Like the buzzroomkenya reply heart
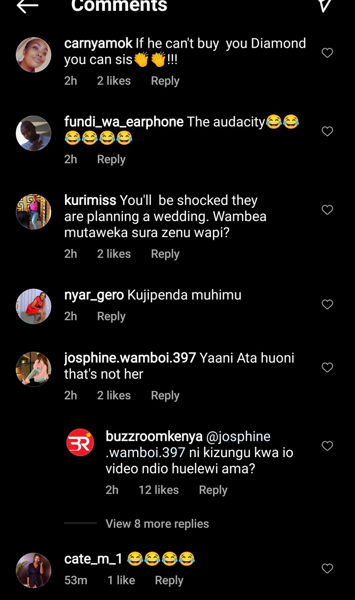Screen dimensions: 355x600 pyautogui.click(x=327, y=446)
